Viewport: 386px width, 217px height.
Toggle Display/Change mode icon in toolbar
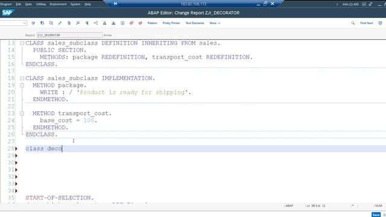(x=33, y=23)
